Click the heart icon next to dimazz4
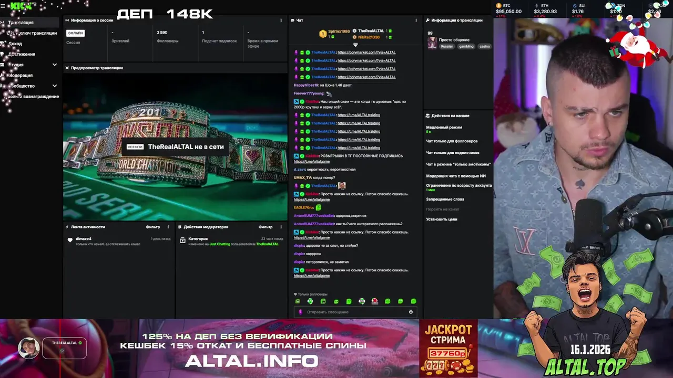The width and height of the screenshot is (673, 378). (x=70, y=240)
